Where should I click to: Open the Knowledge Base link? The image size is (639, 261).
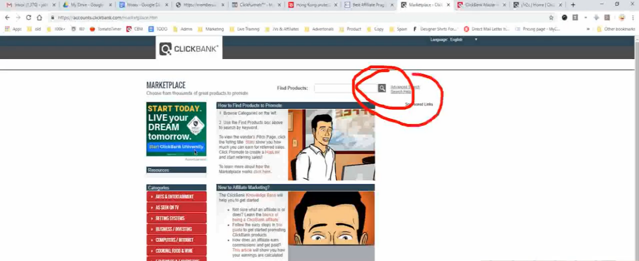pyautogui.click(x=261, y=195)
